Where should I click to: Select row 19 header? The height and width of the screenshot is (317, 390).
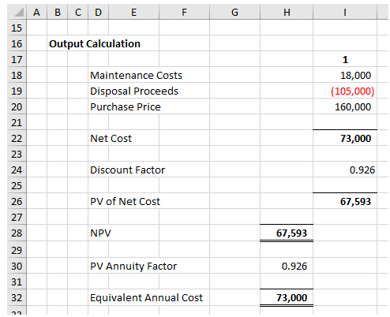point(17,91)
